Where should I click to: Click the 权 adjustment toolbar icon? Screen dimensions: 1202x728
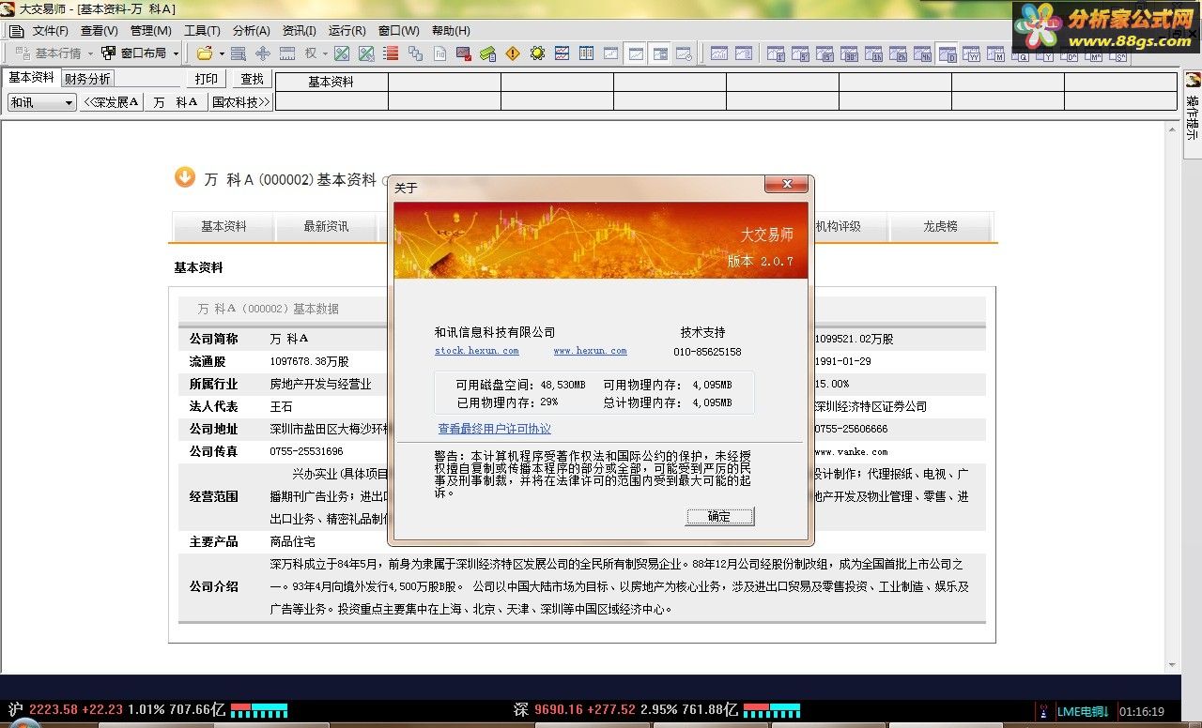[x=311, y=53]
